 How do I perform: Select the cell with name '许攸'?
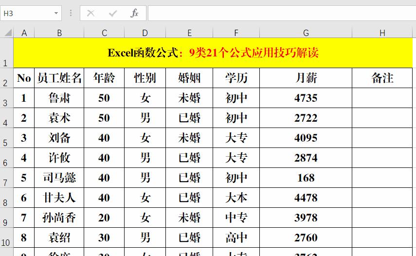59,158
